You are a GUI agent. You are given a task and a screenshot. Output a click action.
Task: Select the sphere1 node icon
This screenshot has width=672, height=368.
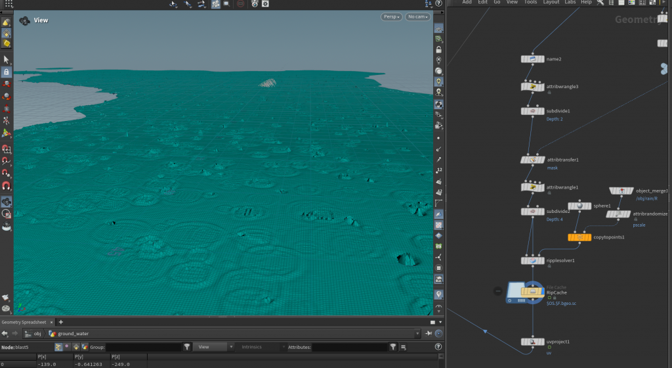tap(579, 206)
